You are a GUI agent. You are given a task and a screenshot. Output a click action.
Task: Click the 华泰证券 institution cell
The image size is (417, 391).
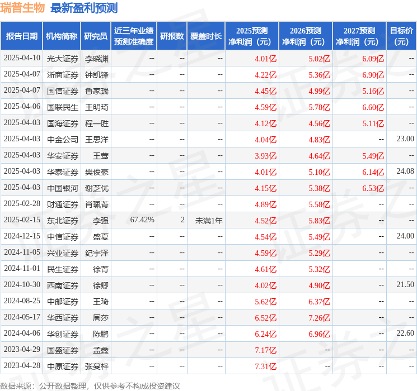63,172
